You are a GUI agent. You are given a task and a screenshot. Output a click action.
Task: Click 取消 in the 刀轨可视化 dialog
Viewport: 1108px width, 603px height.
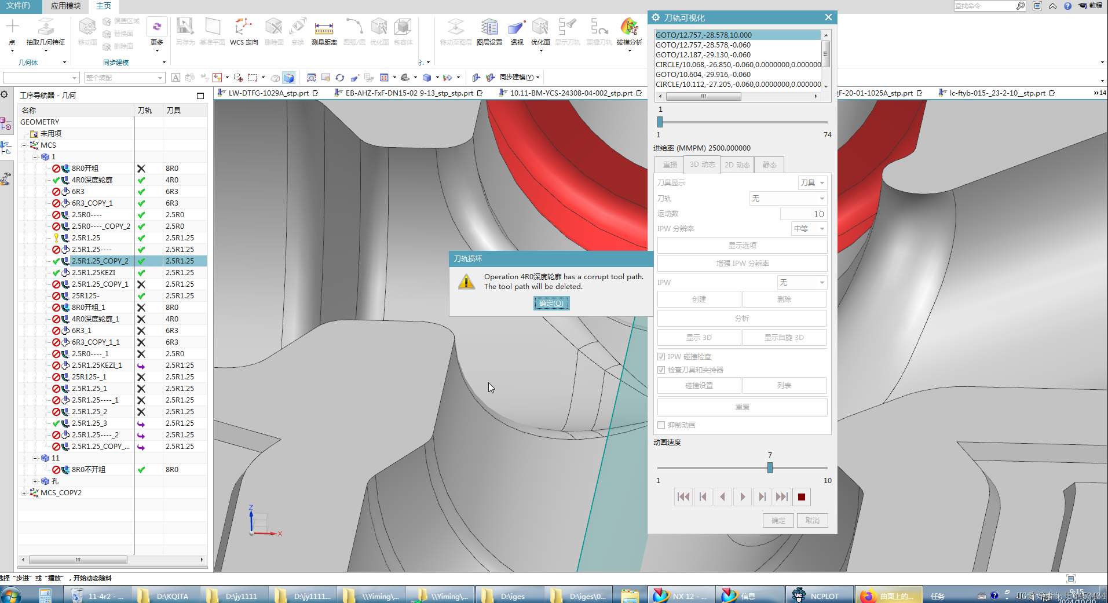(x=812, y=521)
